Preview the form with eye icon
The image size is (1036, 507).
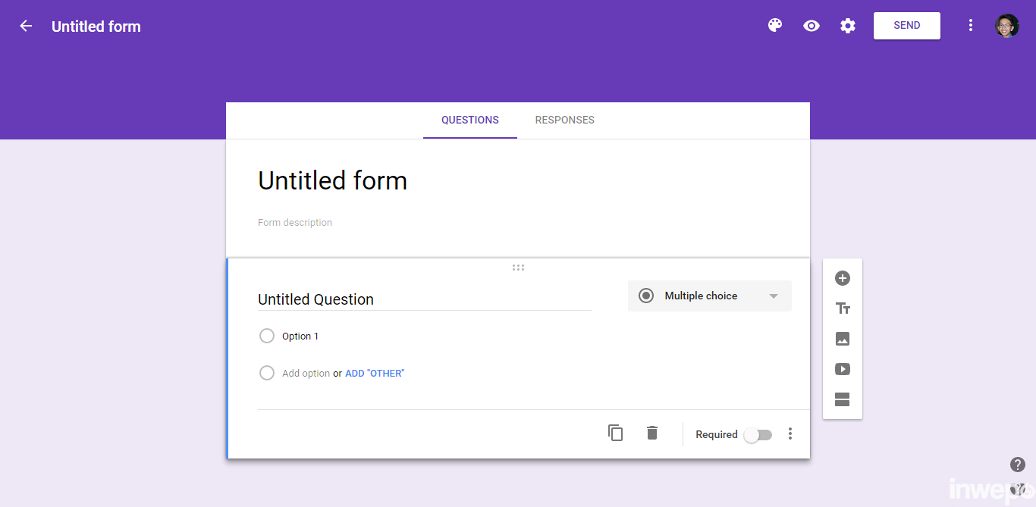pos(812,26)
